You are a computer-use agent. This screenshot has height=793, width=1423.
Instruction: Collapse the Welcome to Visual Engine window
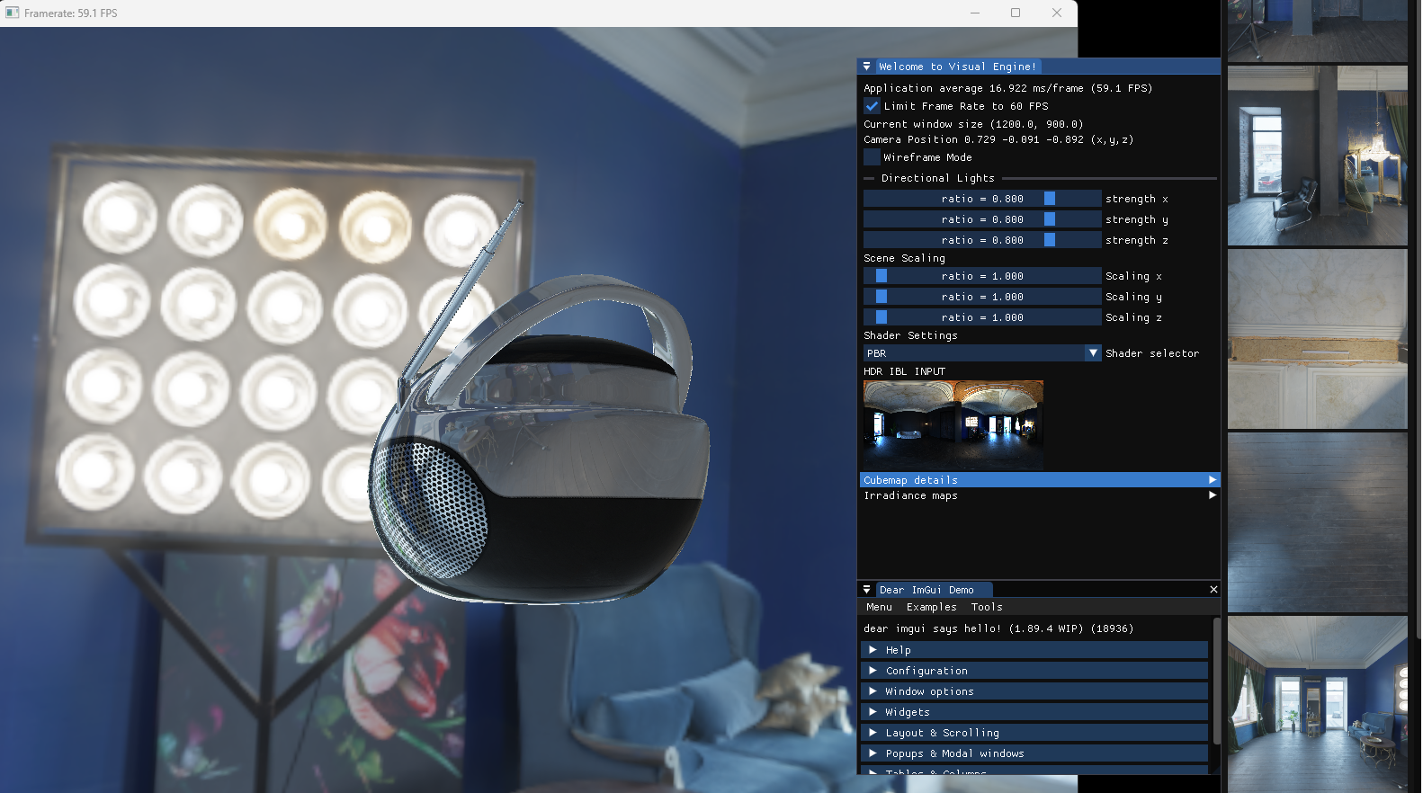[867, 67]
